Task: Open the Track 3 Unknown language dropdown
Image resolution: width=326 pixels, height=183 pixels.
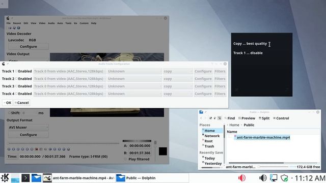Action: 134,86
